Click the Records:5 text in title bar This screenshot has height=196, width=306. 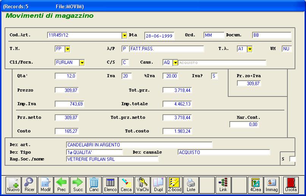click(16, 6)
